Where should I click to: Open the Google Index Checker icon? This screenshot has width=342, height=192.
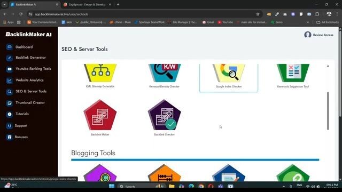(x=229, y=73)
